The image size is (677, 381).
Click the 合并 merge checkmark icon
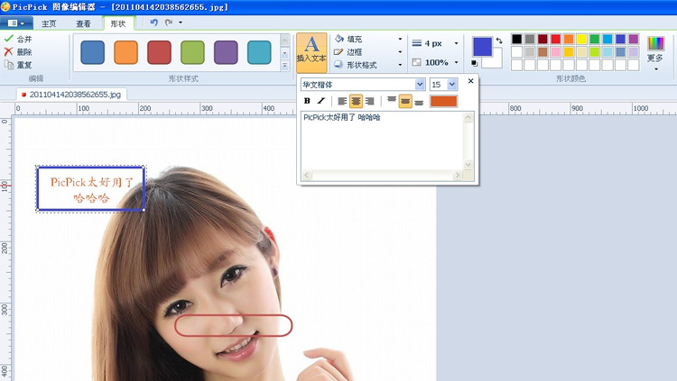tap(8, 39)
